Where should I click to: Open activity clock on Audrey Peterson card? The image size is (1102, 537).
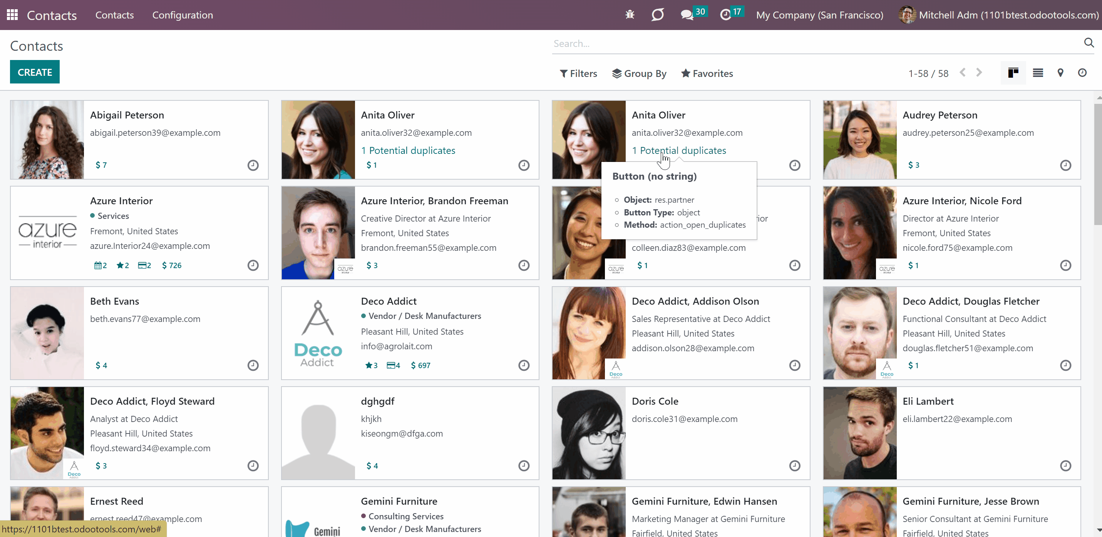[1066, 165]
